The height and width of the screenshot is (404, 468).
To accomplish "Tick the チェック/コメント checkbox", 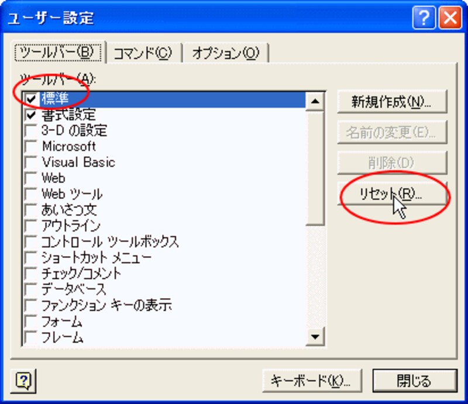I will (31, 274).
